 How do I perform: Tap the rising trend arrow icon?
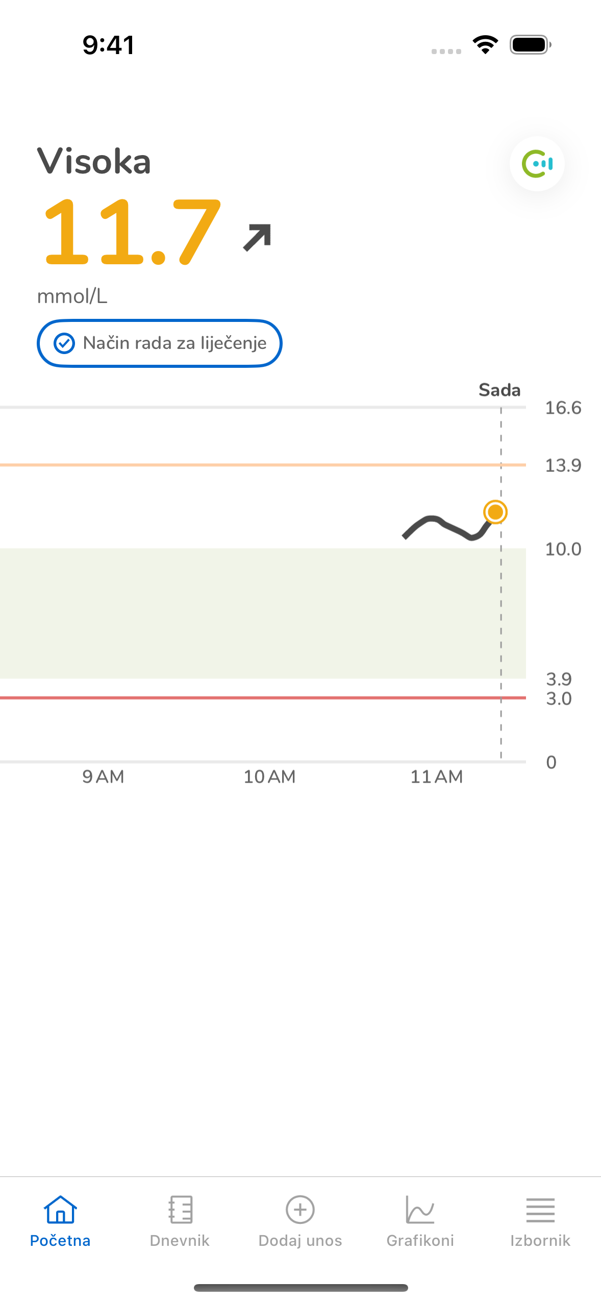(257, 237)
